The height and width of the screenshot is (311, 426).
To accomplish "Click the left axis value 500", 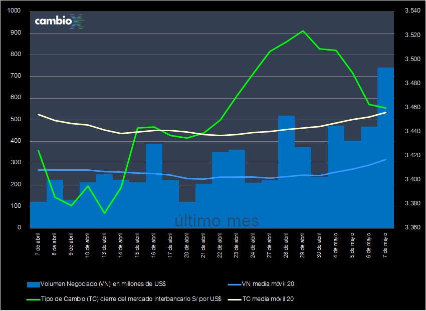I will click(16, 119).
